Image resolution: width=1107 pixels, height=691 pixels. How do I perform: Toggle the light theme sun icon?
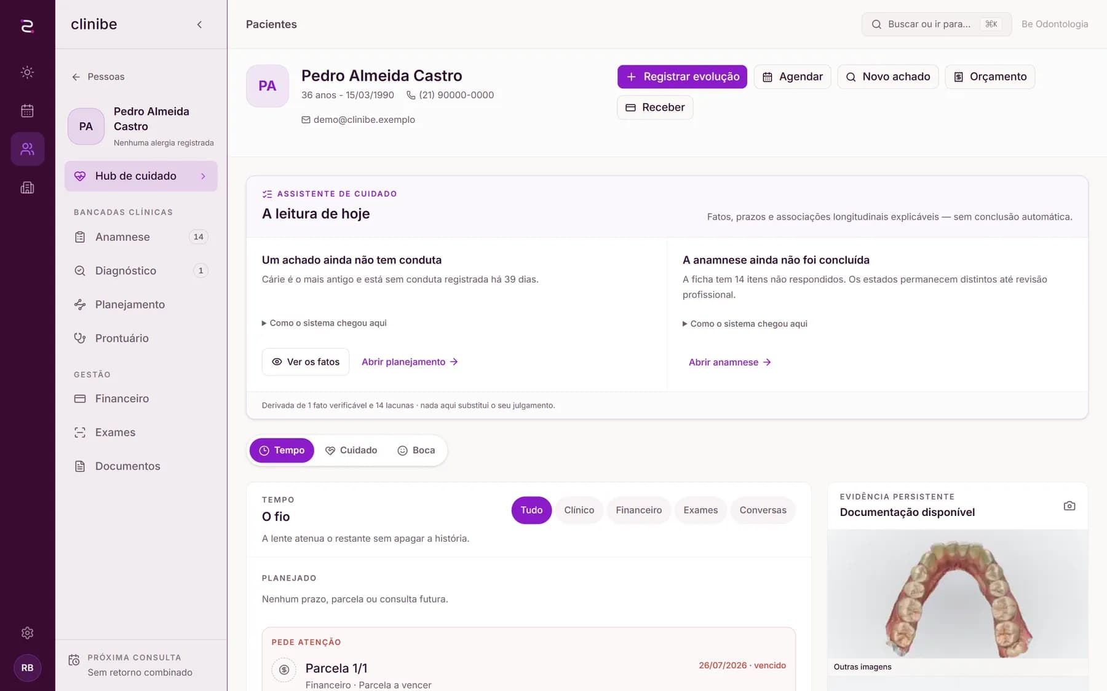[x=27, y=72]
